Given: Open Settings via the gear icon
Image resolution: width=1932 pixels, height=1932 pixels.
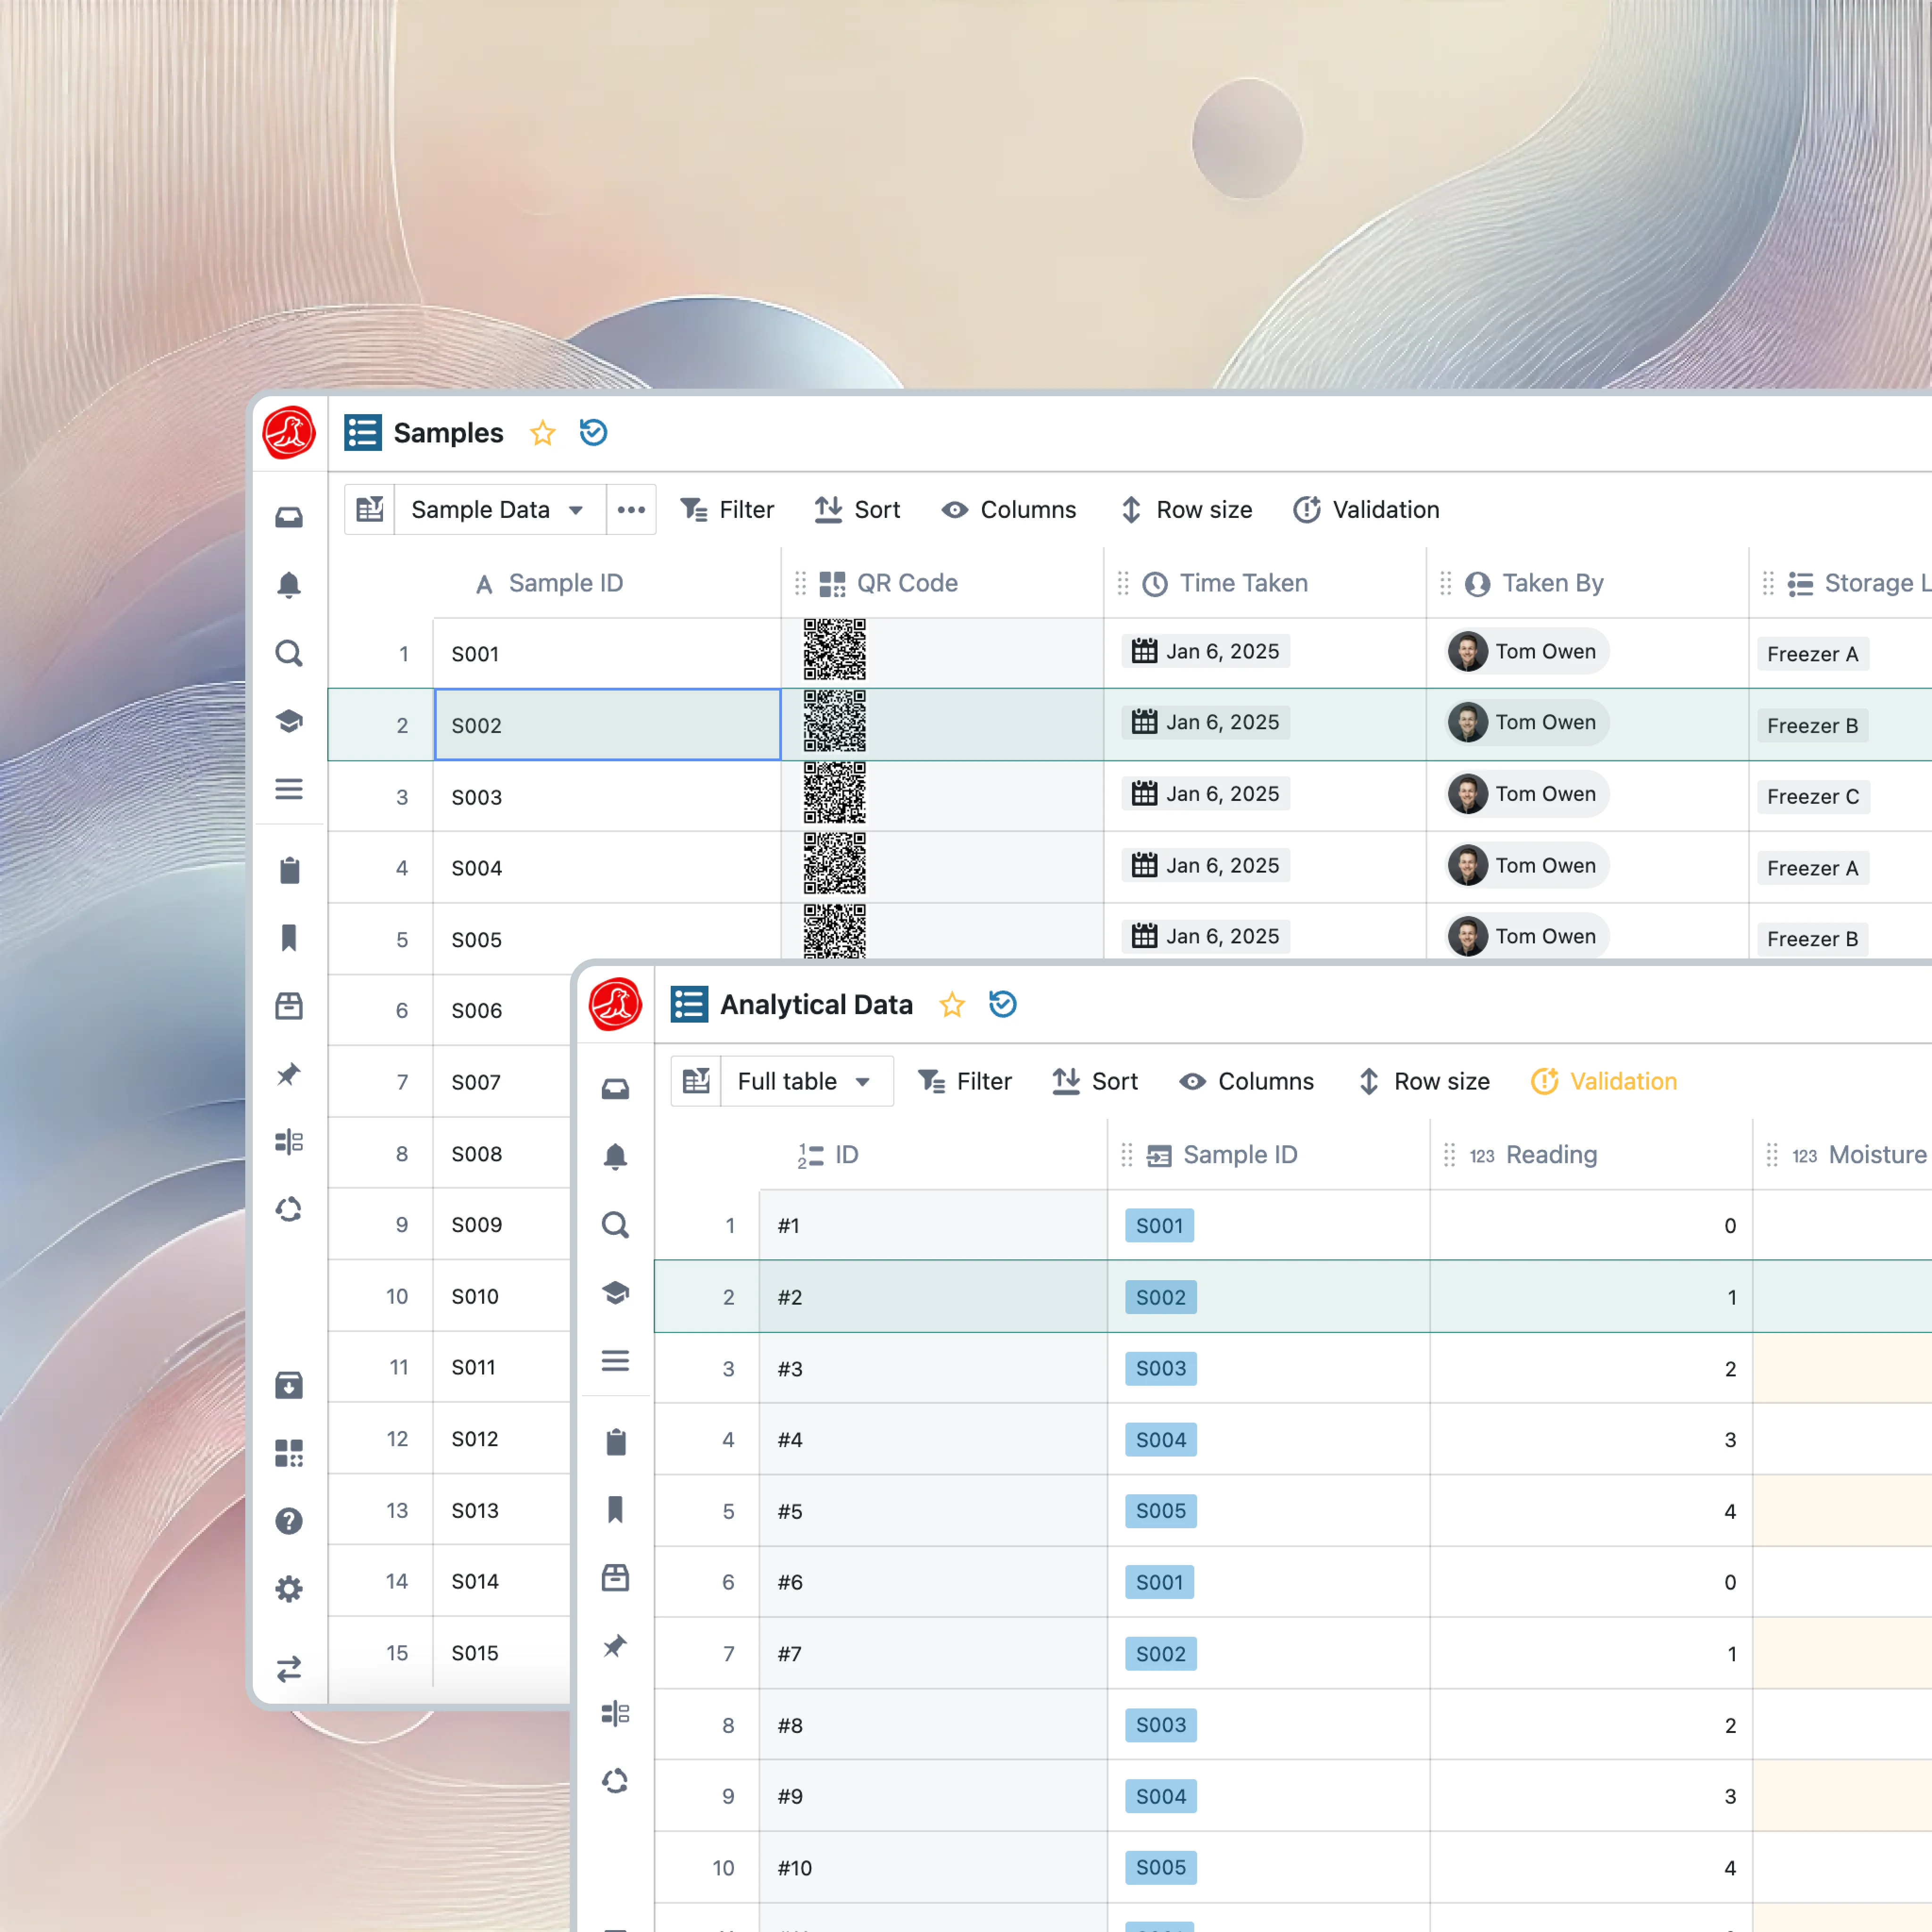Looking at the screenshot, I should (289, 1589).
